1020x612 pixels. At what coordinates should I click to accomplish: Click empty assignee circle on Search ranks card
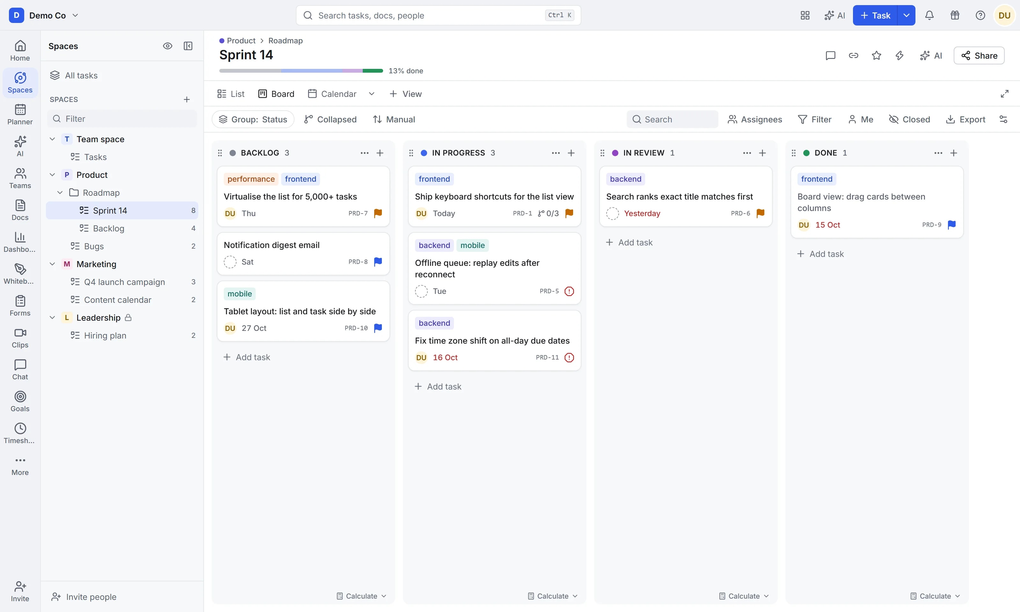pyautogui.click(x=613, y=213)
